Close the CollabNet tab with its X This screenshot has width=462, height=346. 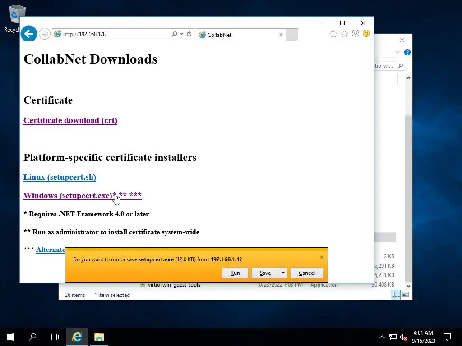(281, 35)
